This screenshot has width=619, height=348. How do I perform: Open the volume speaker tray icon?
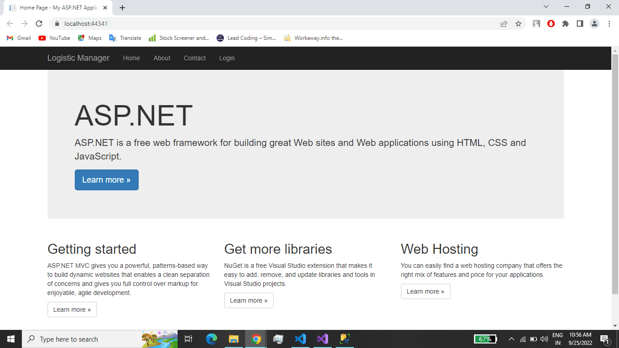(x=544, y=339)
